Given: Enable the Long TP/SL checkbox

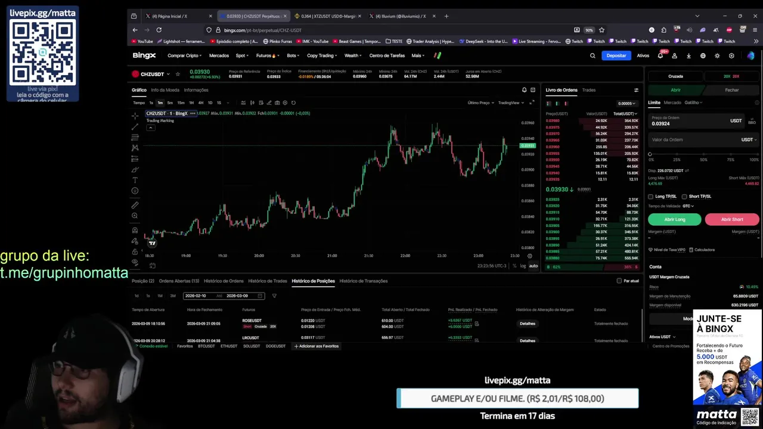Looking at the screenshot, I should (651, 197).
